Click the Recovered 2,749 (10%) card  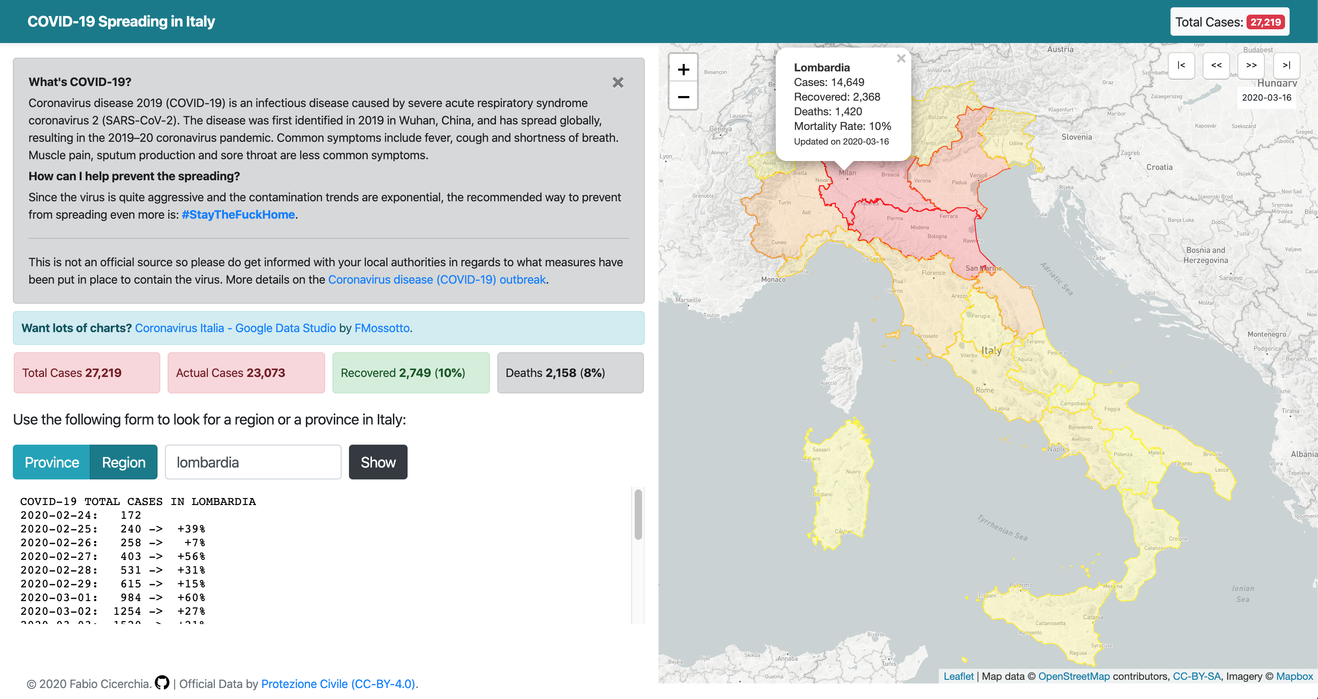pos(411,372)
